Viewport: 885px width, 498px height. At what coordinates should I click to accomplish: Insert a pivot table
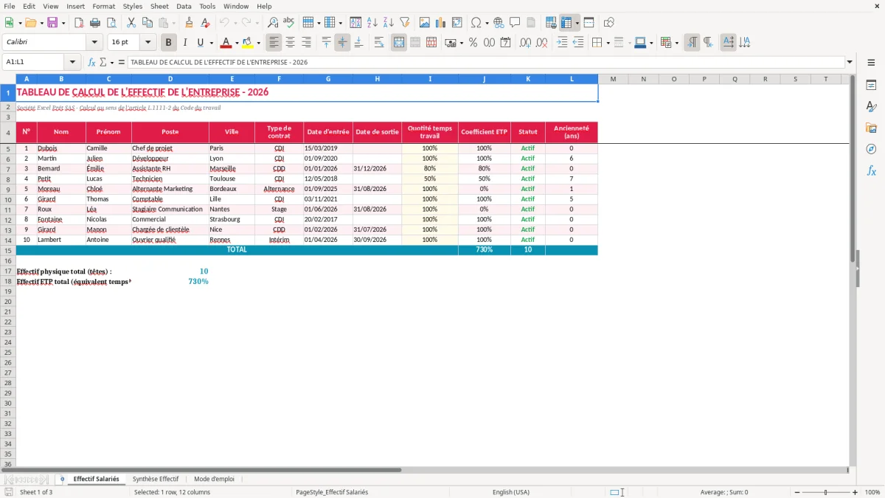click(457, 23)
